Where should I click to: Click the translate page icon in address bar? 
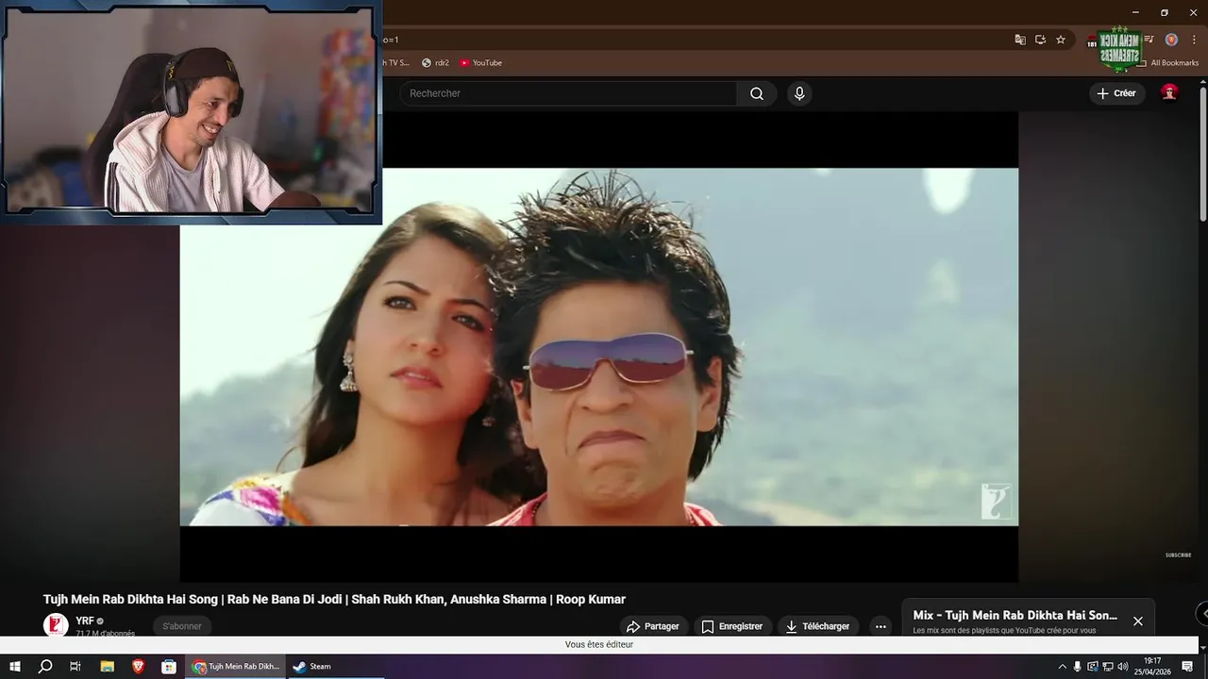click(x=1020, y=40)
